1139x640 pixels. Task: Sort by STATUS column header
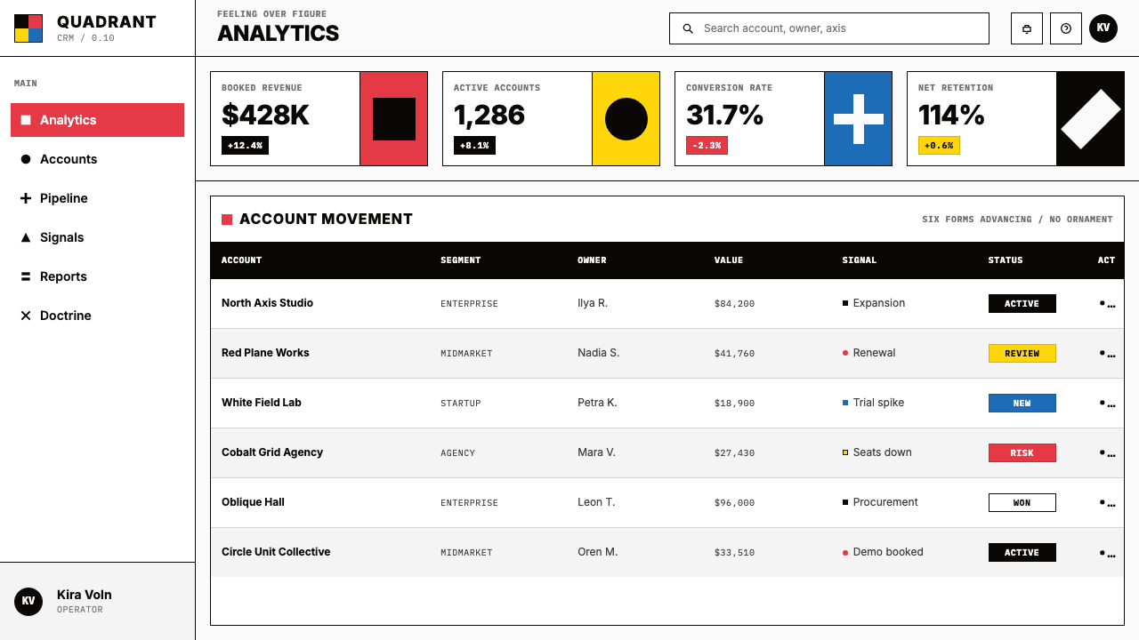1006,260
